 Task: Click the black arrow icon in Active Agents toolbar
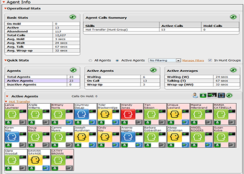[212, 95]
